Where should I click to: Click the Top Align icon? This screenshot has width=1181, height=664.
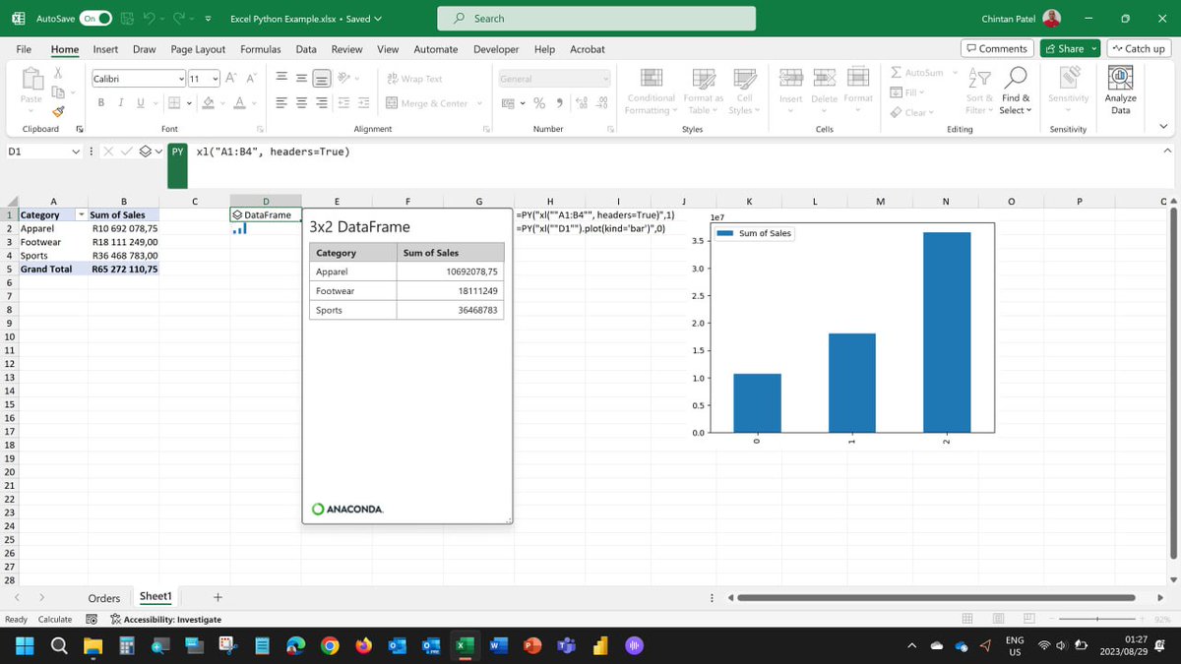tap(281, 79)
